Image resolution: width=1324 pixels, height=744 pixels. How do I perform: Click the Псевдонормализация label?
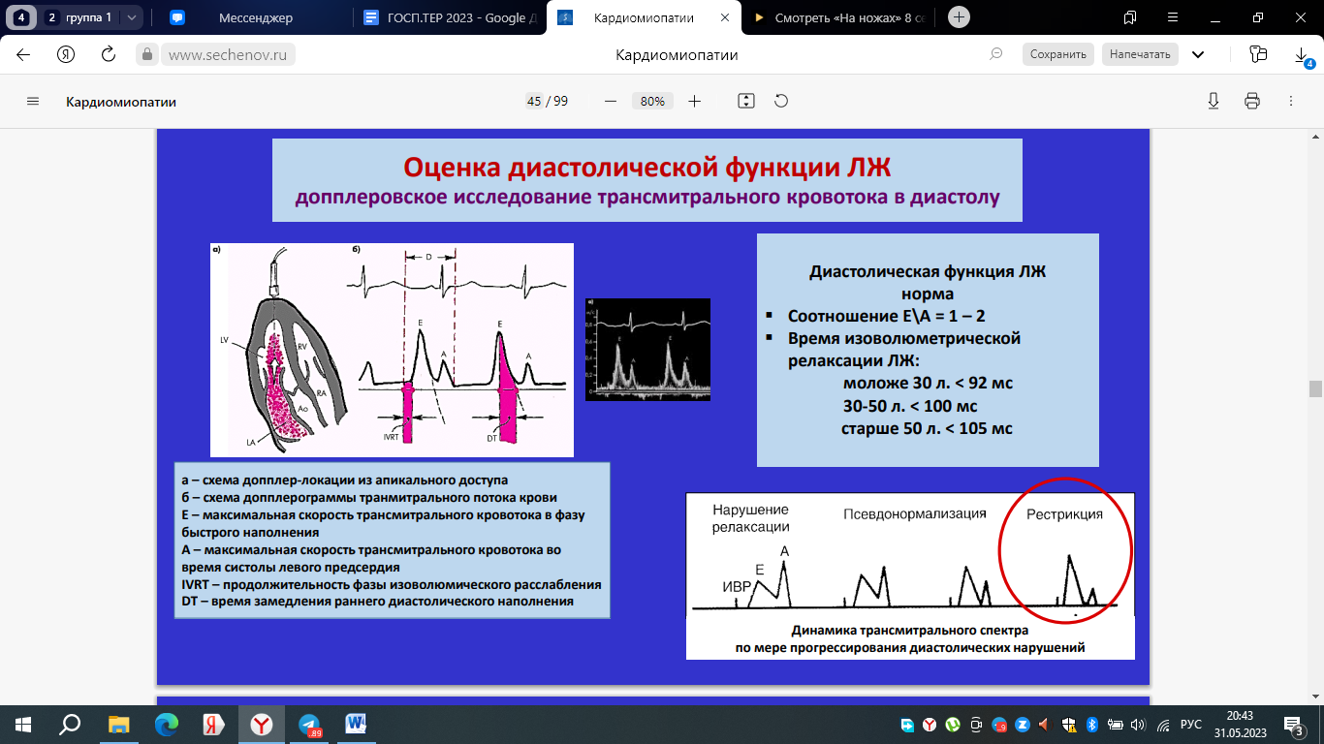pyautogui.click(x=915, y=513)
